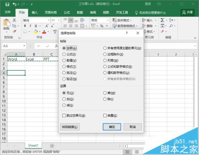Click the Accounting number format icon
This screenshot has height=155, width=199.
[x=93, y=26]
